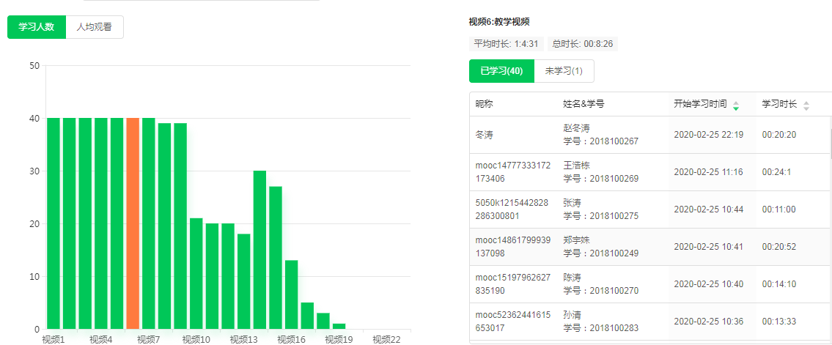
Task: Click the 昵称 column header
Action: pyautogui.click(x=485, y=104)
